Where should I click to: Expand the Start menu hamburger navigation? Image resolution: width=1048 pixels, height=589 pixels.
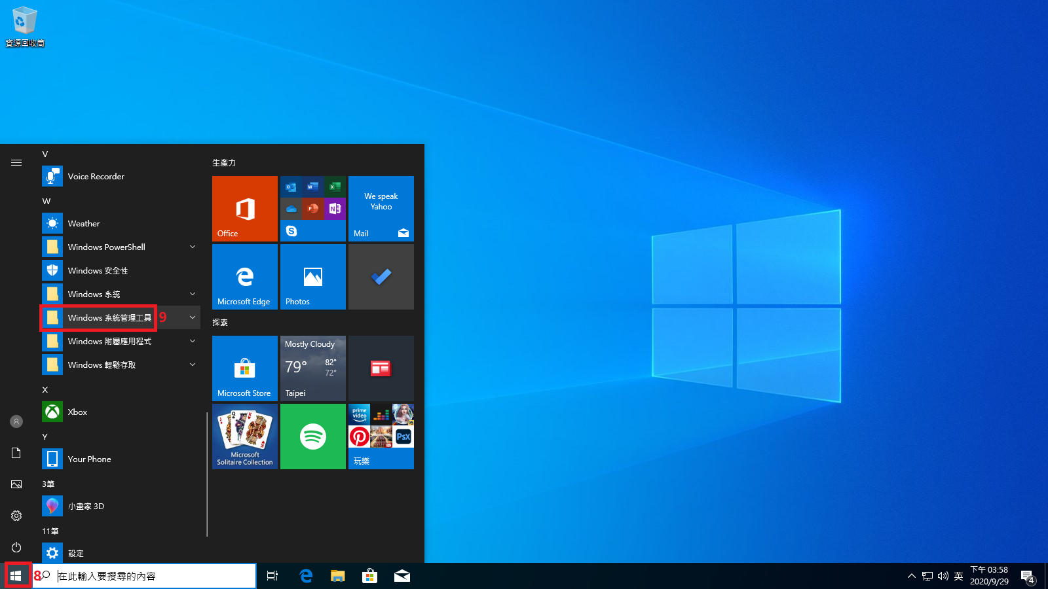(16, 162)
